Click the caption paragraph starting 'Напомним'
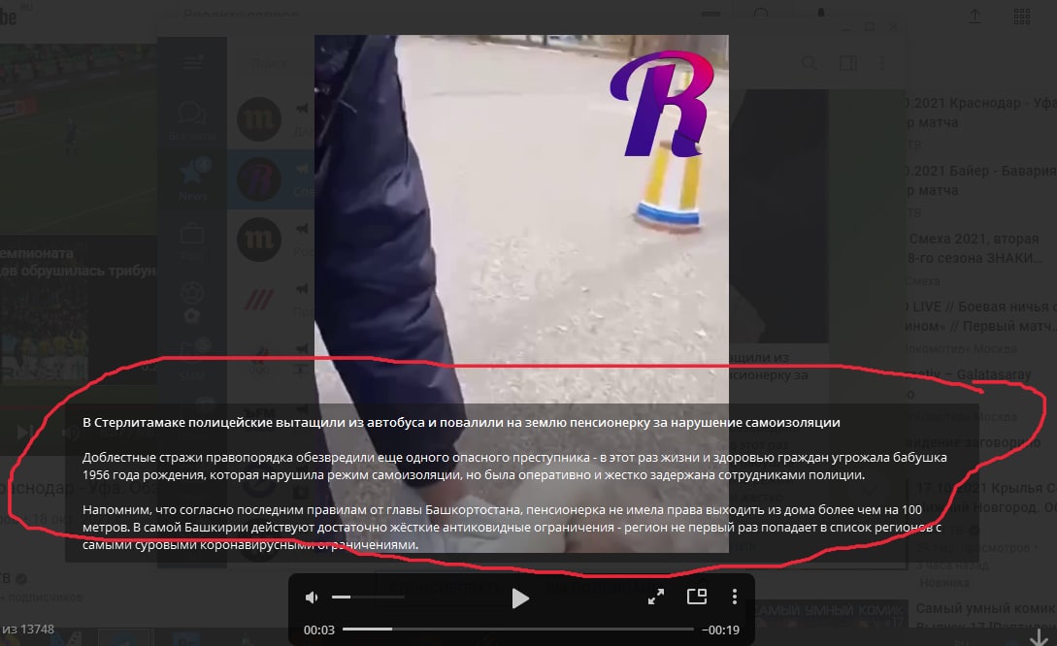Screen dimensions: 1057x646 (x=512, y=527)
